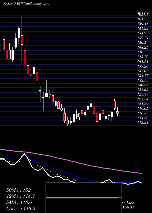Select the 161.73 price axis label
Screen dimensions: 152x213
tap(143, 19)
